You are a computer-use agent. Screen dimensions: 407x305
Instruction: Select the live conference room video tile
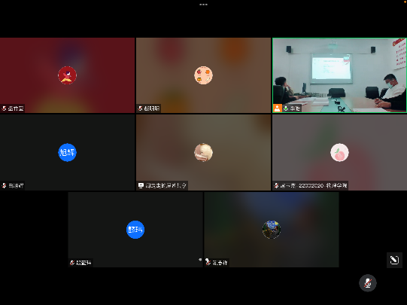coord(339,75)
